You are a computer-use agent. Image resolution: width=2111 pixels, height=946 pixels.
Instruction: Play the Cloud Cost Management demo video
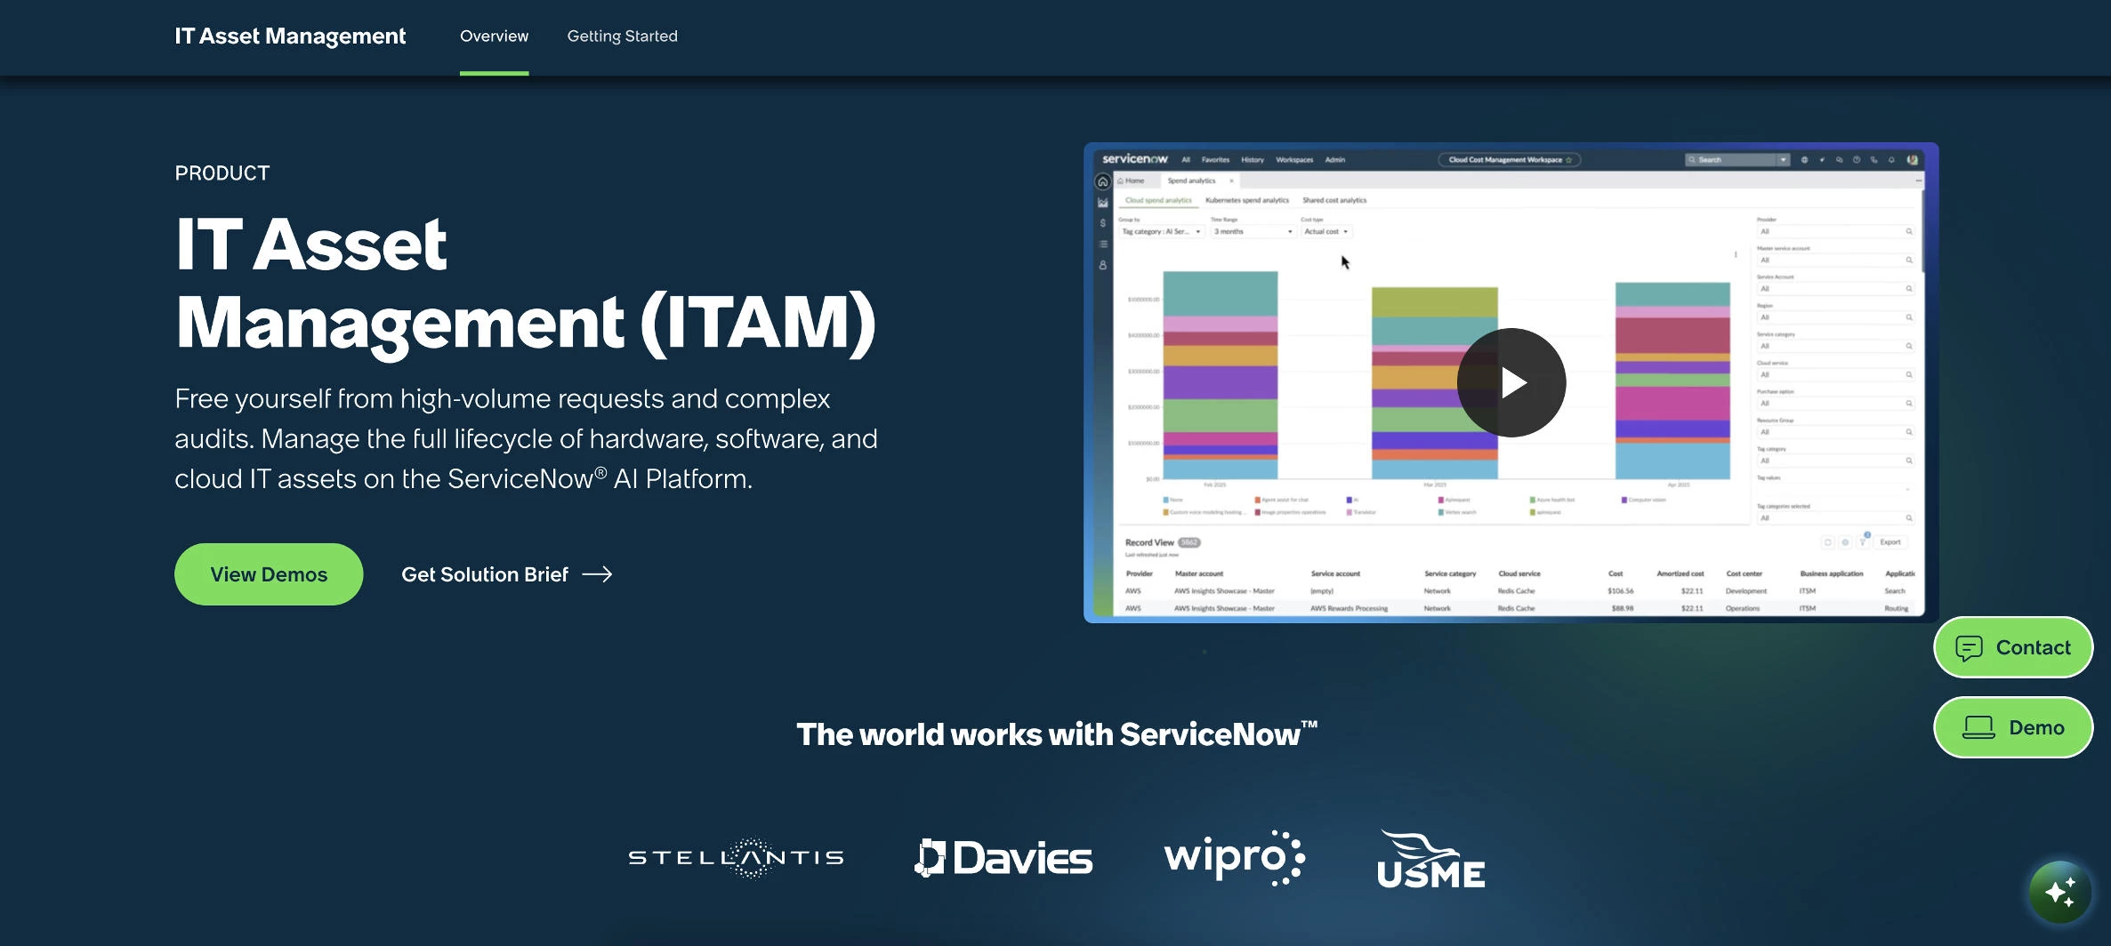click(1511, 382)
